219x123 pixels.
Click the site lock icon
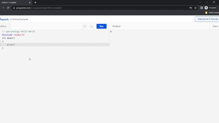[x=14, y=8]
